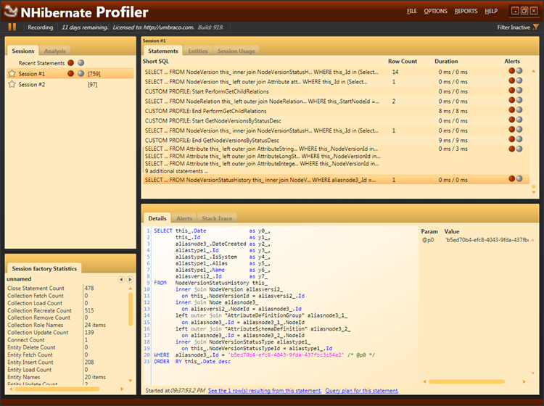Switch to the Analysis tab

55,51
